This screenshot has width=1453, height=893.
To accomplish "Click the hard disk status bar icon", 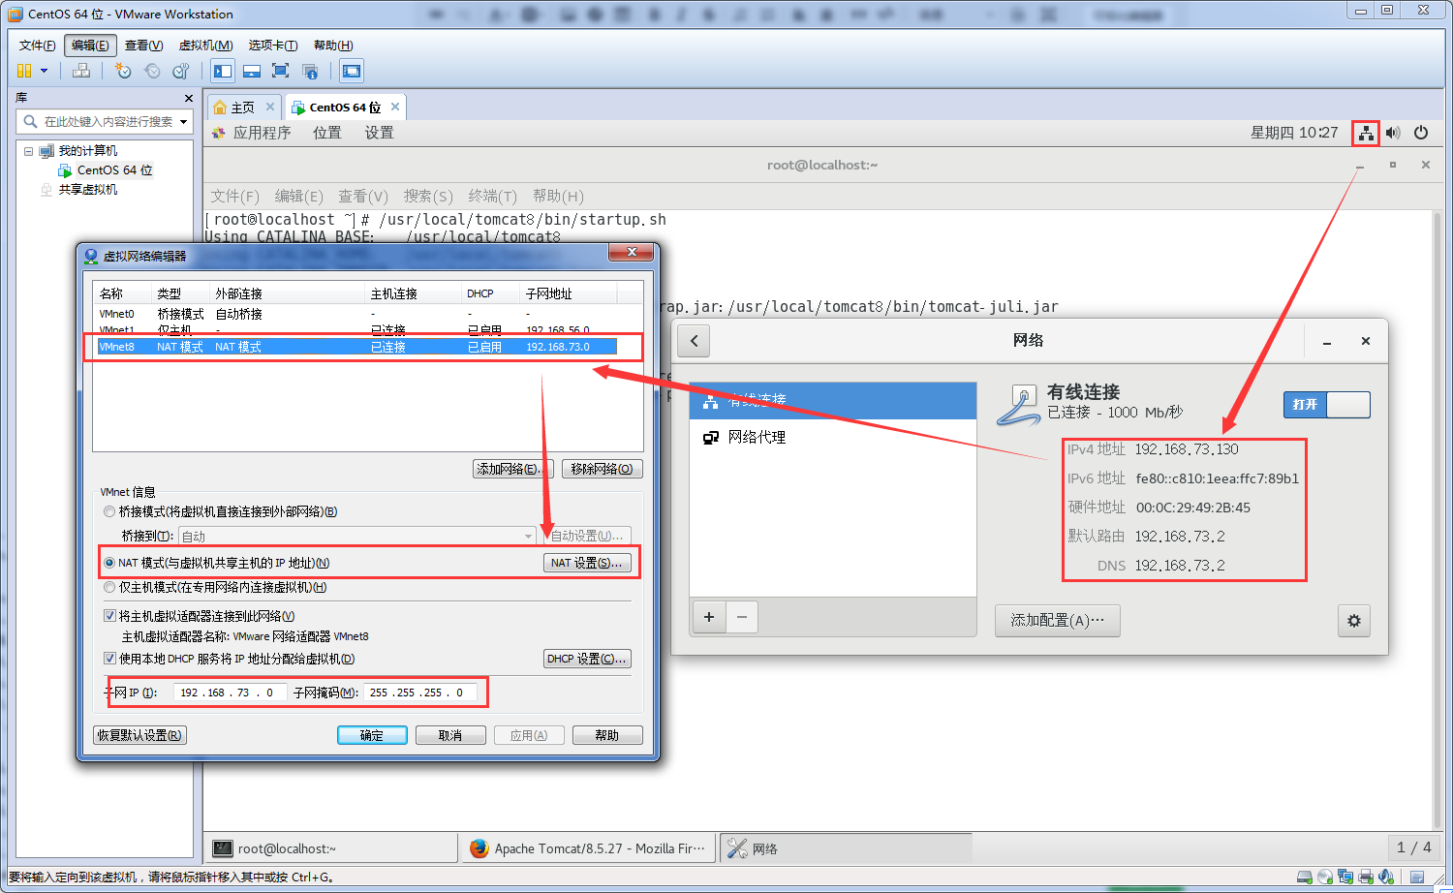I will pyautogui.click(x=1305, y=877).
